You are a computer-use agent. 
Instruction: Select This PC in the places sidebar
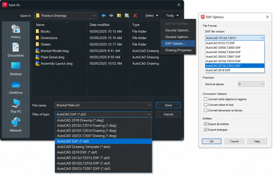coord(16,106)
